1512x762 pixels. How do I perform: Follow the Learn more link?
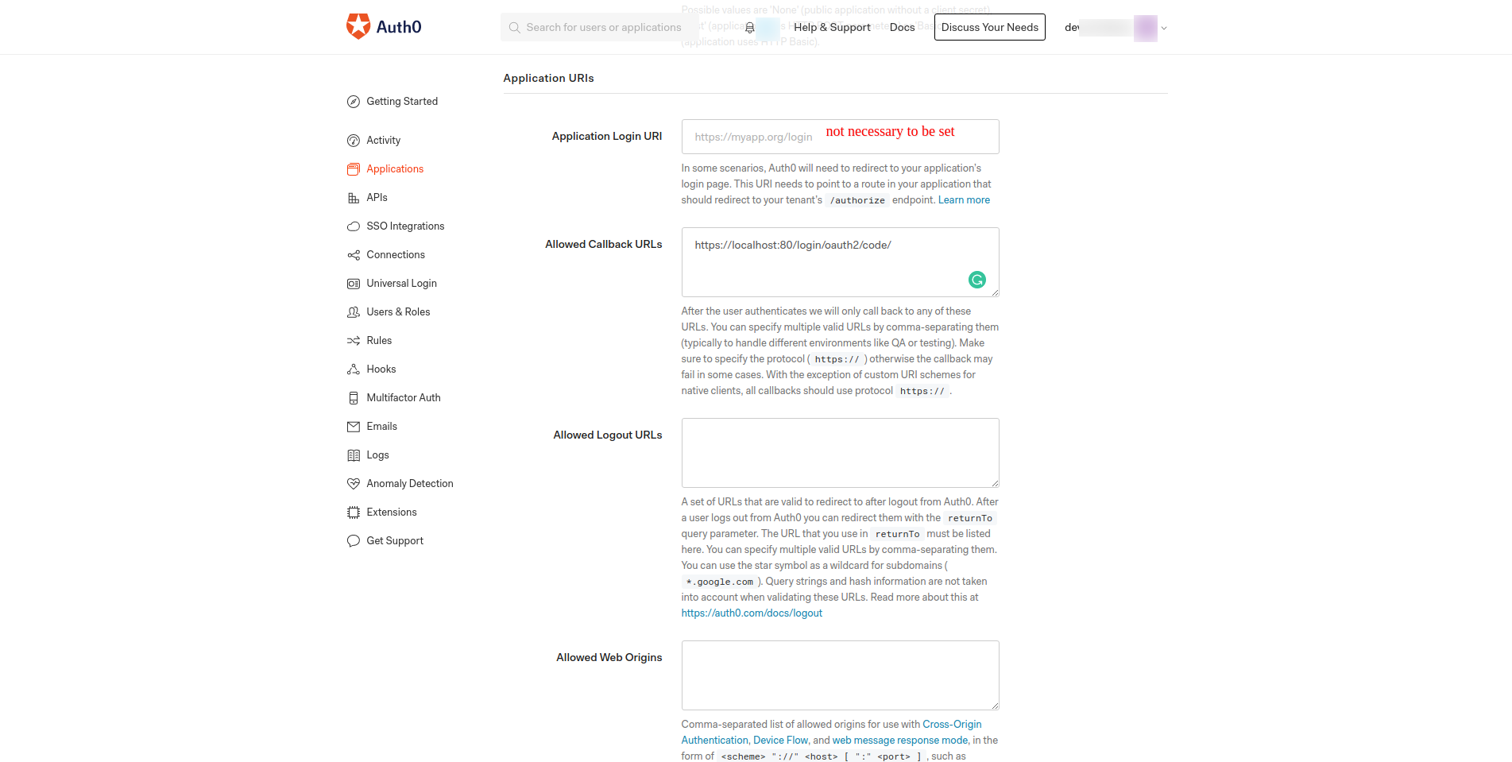[964, 200]
